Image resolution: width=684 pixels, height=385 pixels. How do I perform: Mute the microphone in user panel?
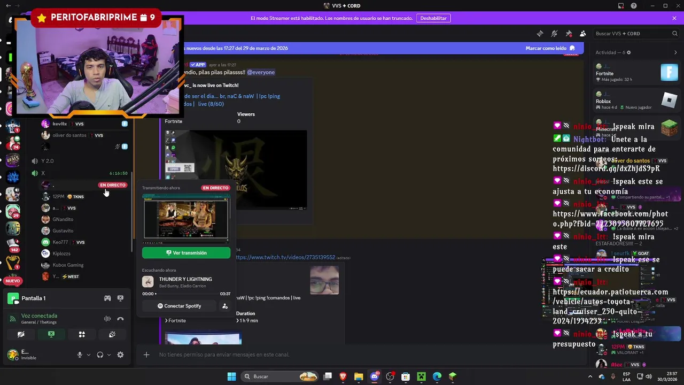tap(80, 355)
